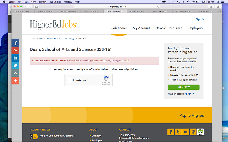Share page via Facebook sidebar icon

click(x=15, y=43)
